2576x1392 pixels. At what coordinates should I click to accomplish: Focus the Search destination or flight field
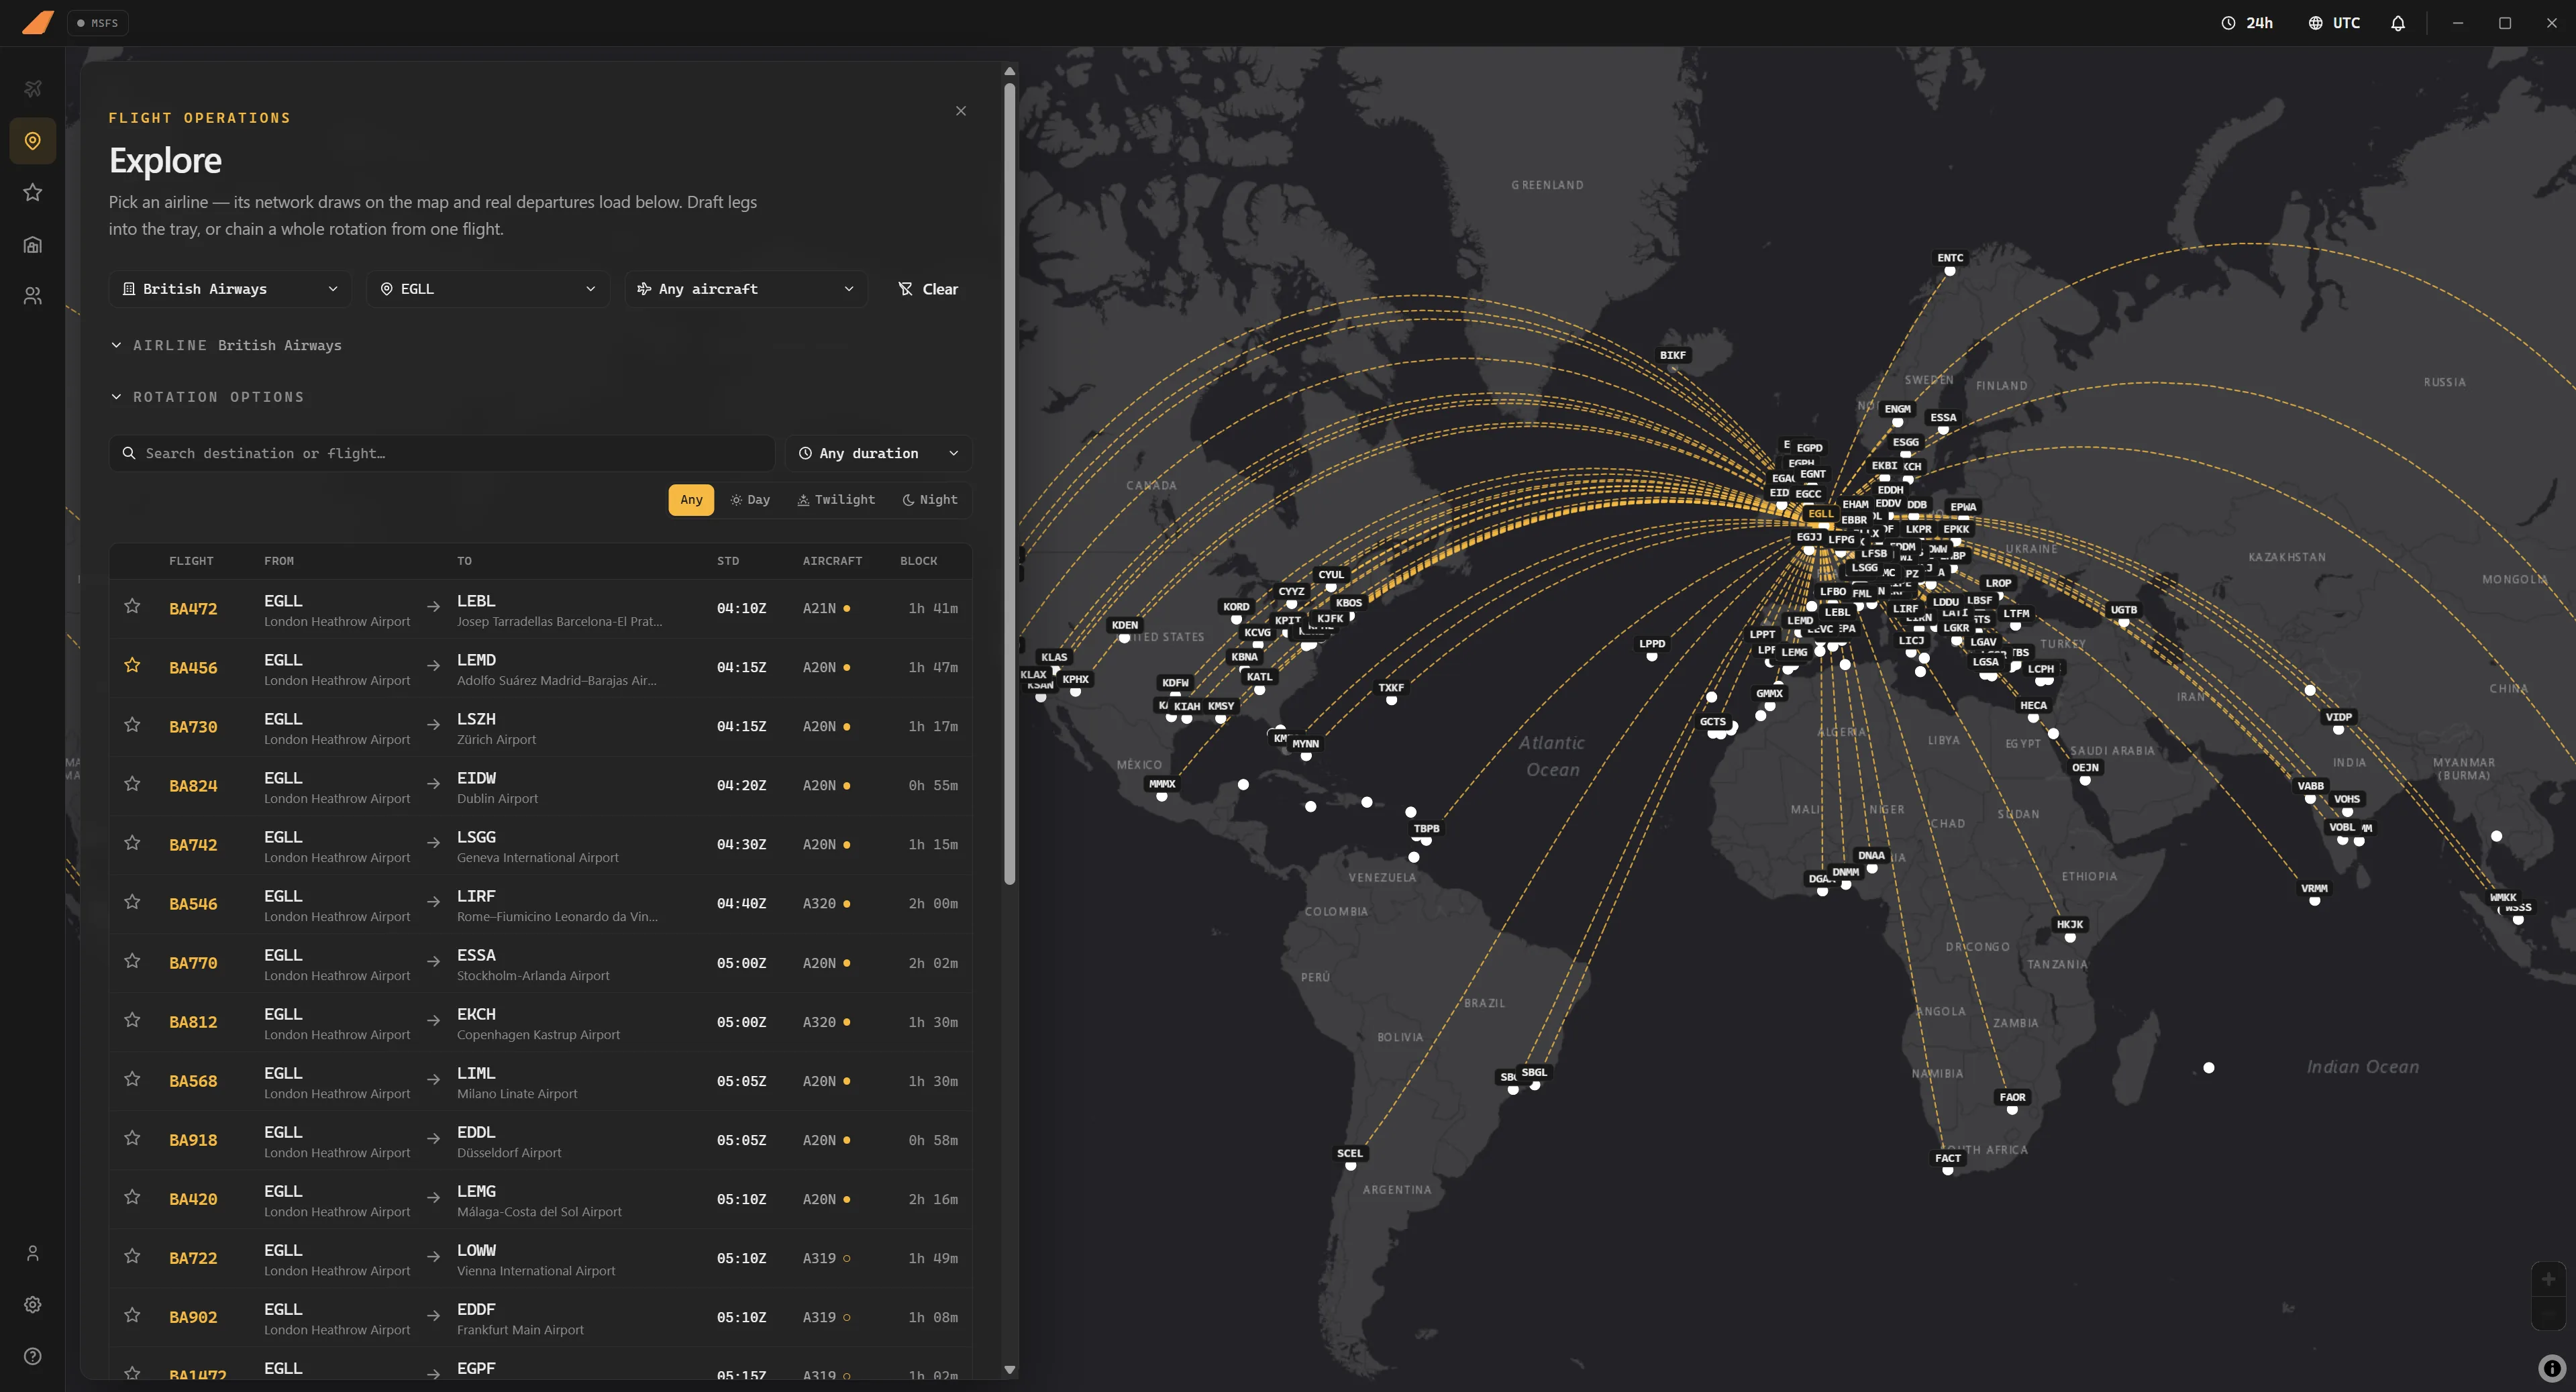click(x=441, y=453)
